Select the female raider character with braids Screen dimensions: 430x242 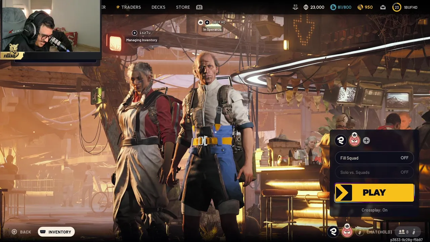[143, 148]
